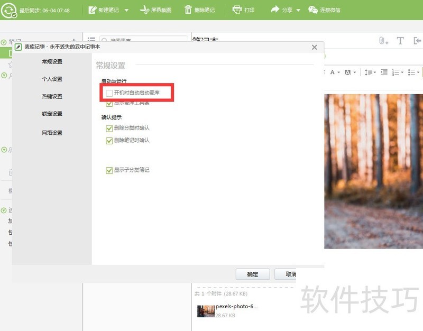Uncheck the 显示子分类笔记 checkbox
Viewport: 423px width, 331px height.
(x=109, y=170)
